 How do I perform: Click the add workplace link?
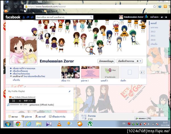24,68
